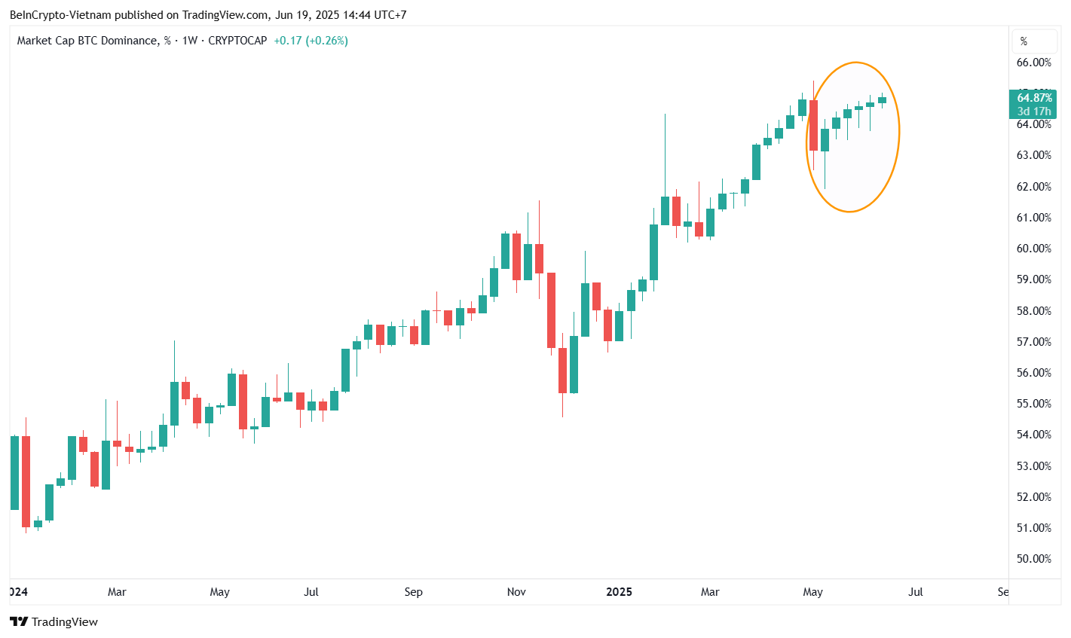Click the TradingView logo icon
This screenshot has height=638, width=1071.
(x=19, y=621)
